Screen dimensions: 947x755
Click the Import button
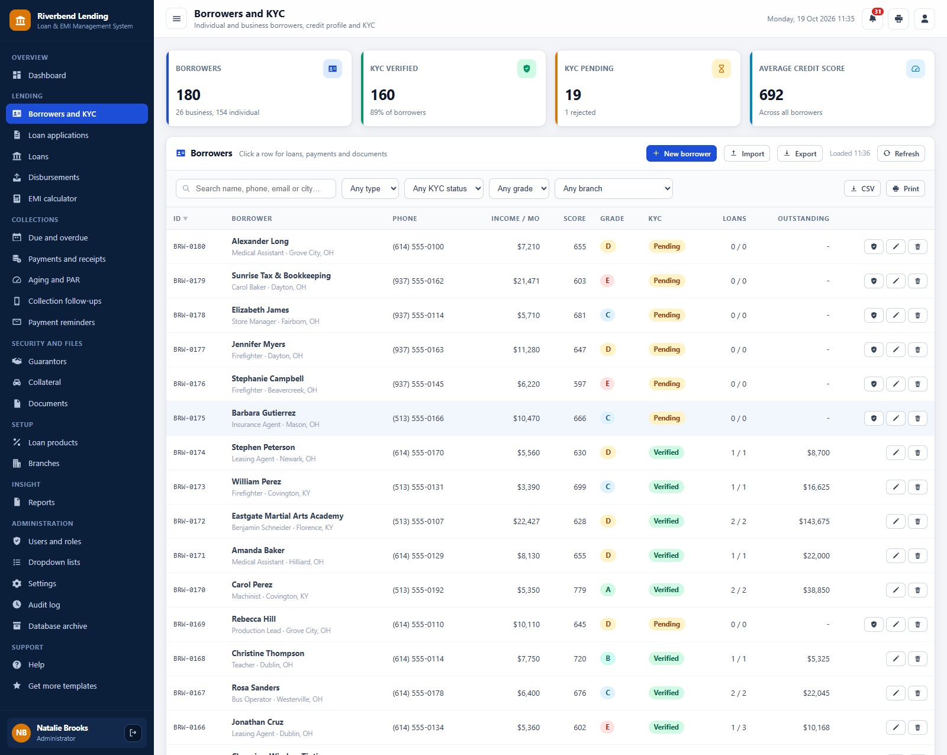[x=747, y=153]
